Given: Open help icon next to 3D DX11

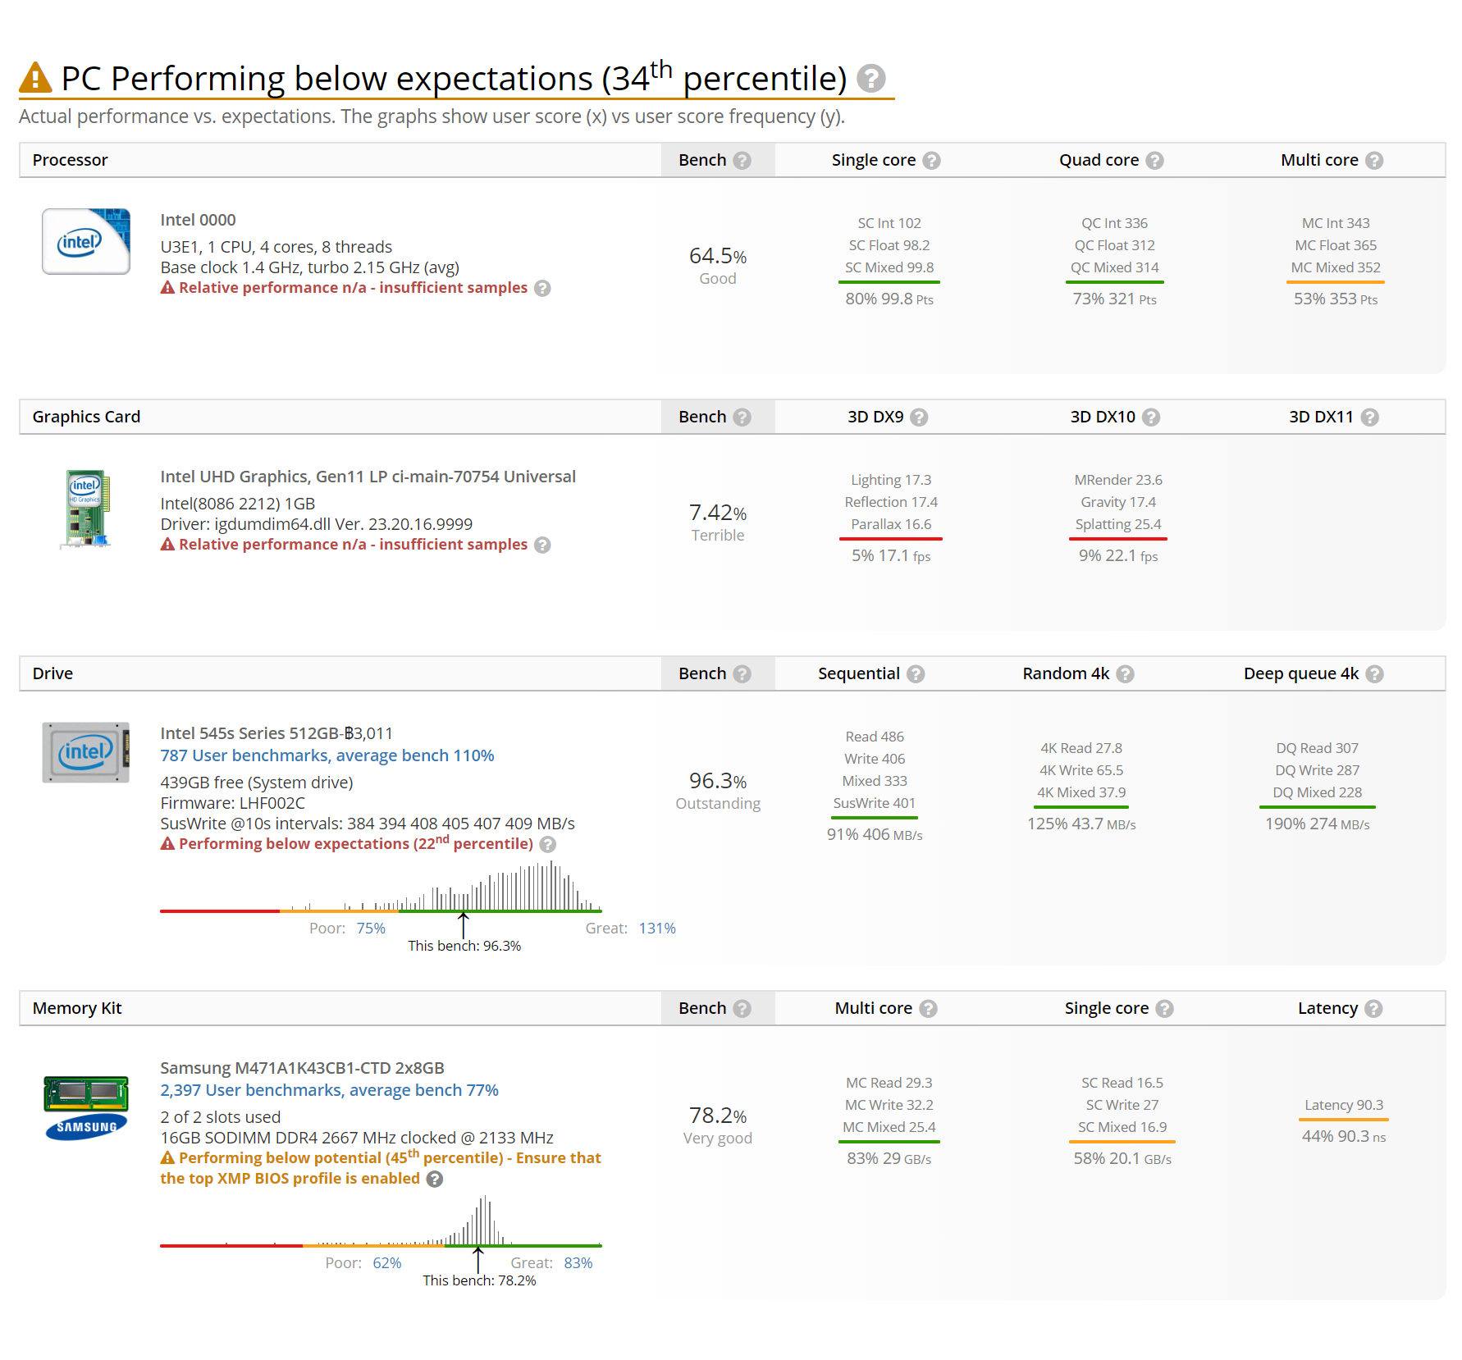Looking at the screenshot, I should click(x=1369, y=418).
